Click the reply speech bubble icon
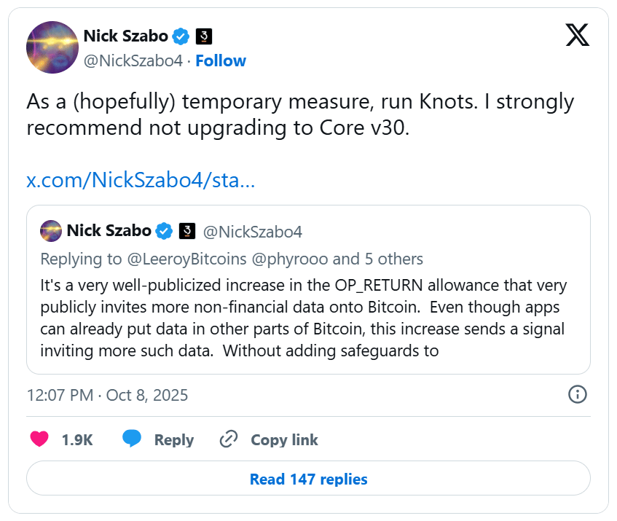617x521 pixels. tap(132, 439)
